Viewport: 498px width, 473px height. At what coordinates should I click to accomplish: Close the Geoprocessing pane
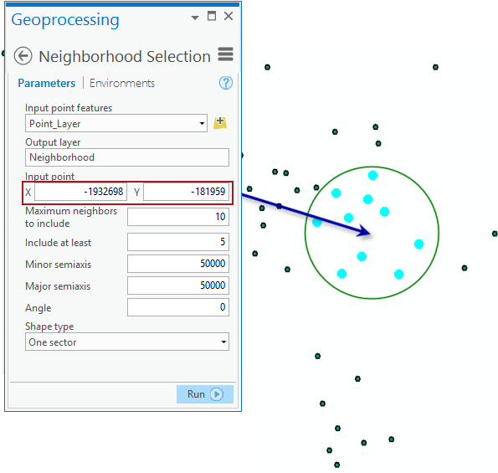[228, 16]
